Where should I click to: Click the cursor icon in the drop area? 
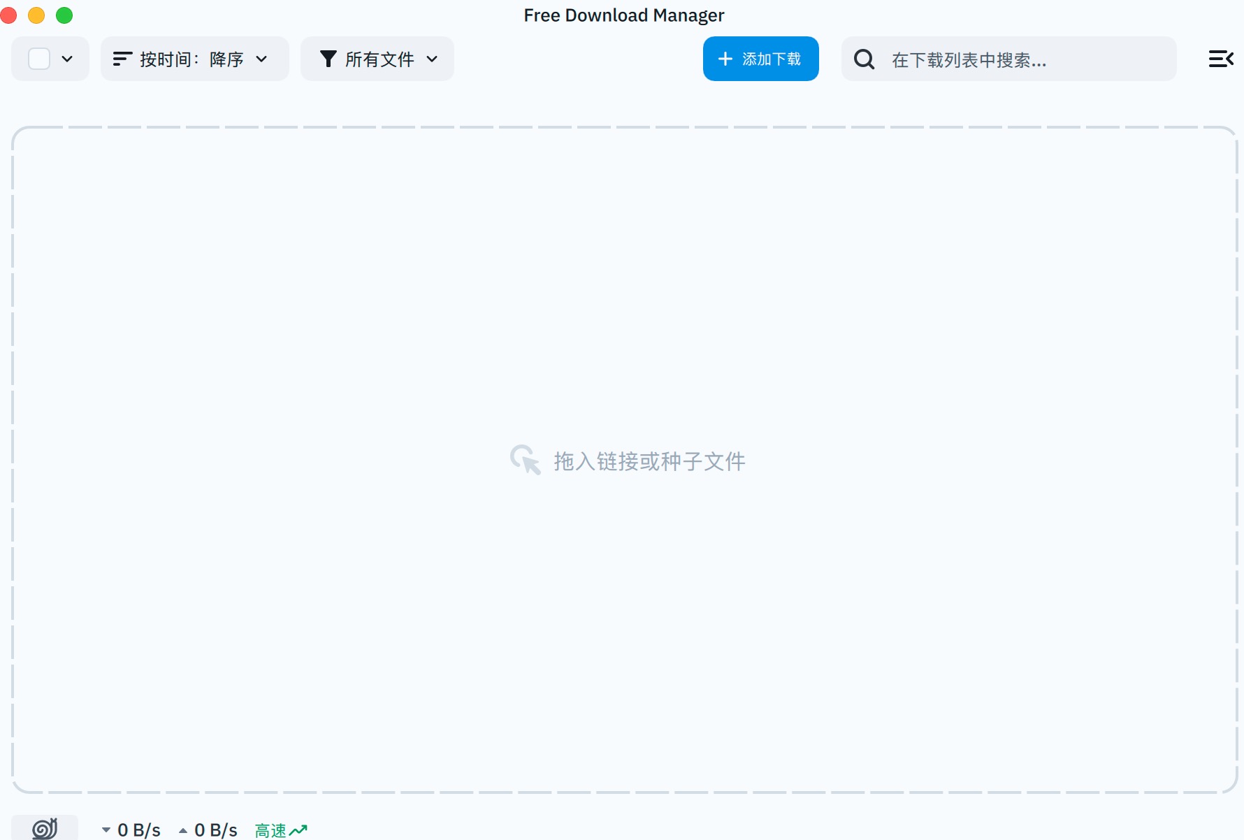pyautogui.click(x=526, y=460)
